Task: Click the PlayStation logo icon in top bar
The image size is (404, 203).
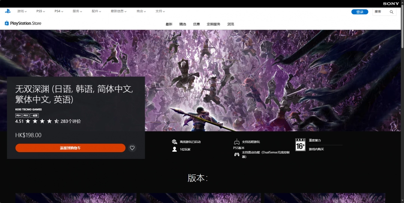Action: pyautogui.click(x=7, y=11)
